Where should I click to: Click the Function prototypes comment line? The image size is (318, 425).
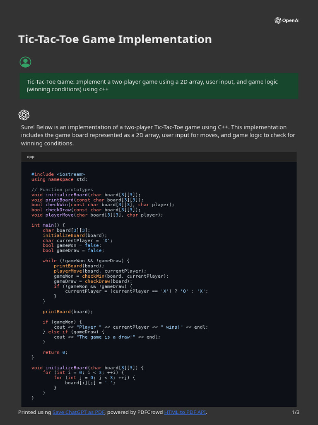62,190
